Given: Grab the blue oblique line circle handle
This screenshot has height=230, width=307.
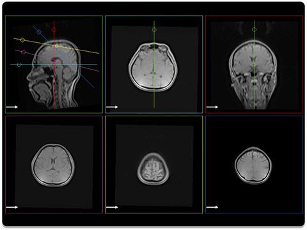Looking at the screenshot, I should pos(39,32).
